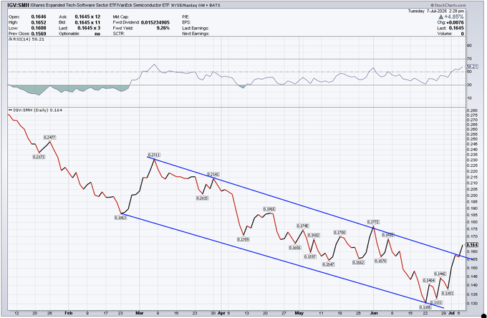Click the RSI current value tag 58.21
This screenshot has height=318, width=487.
point(472,66)
